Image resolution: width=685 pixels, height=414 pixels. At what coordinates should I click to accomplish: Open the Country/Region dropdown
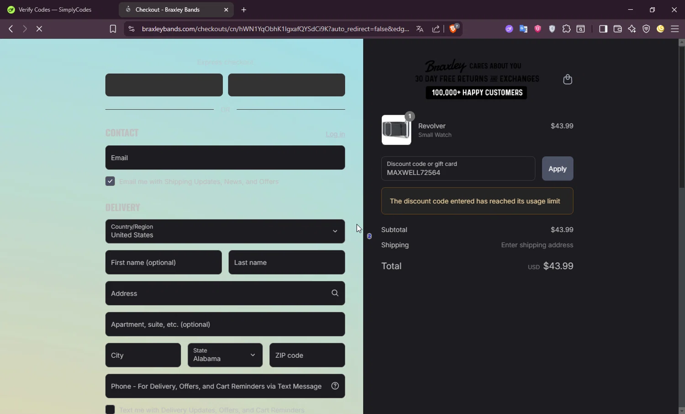coord(225,231)
